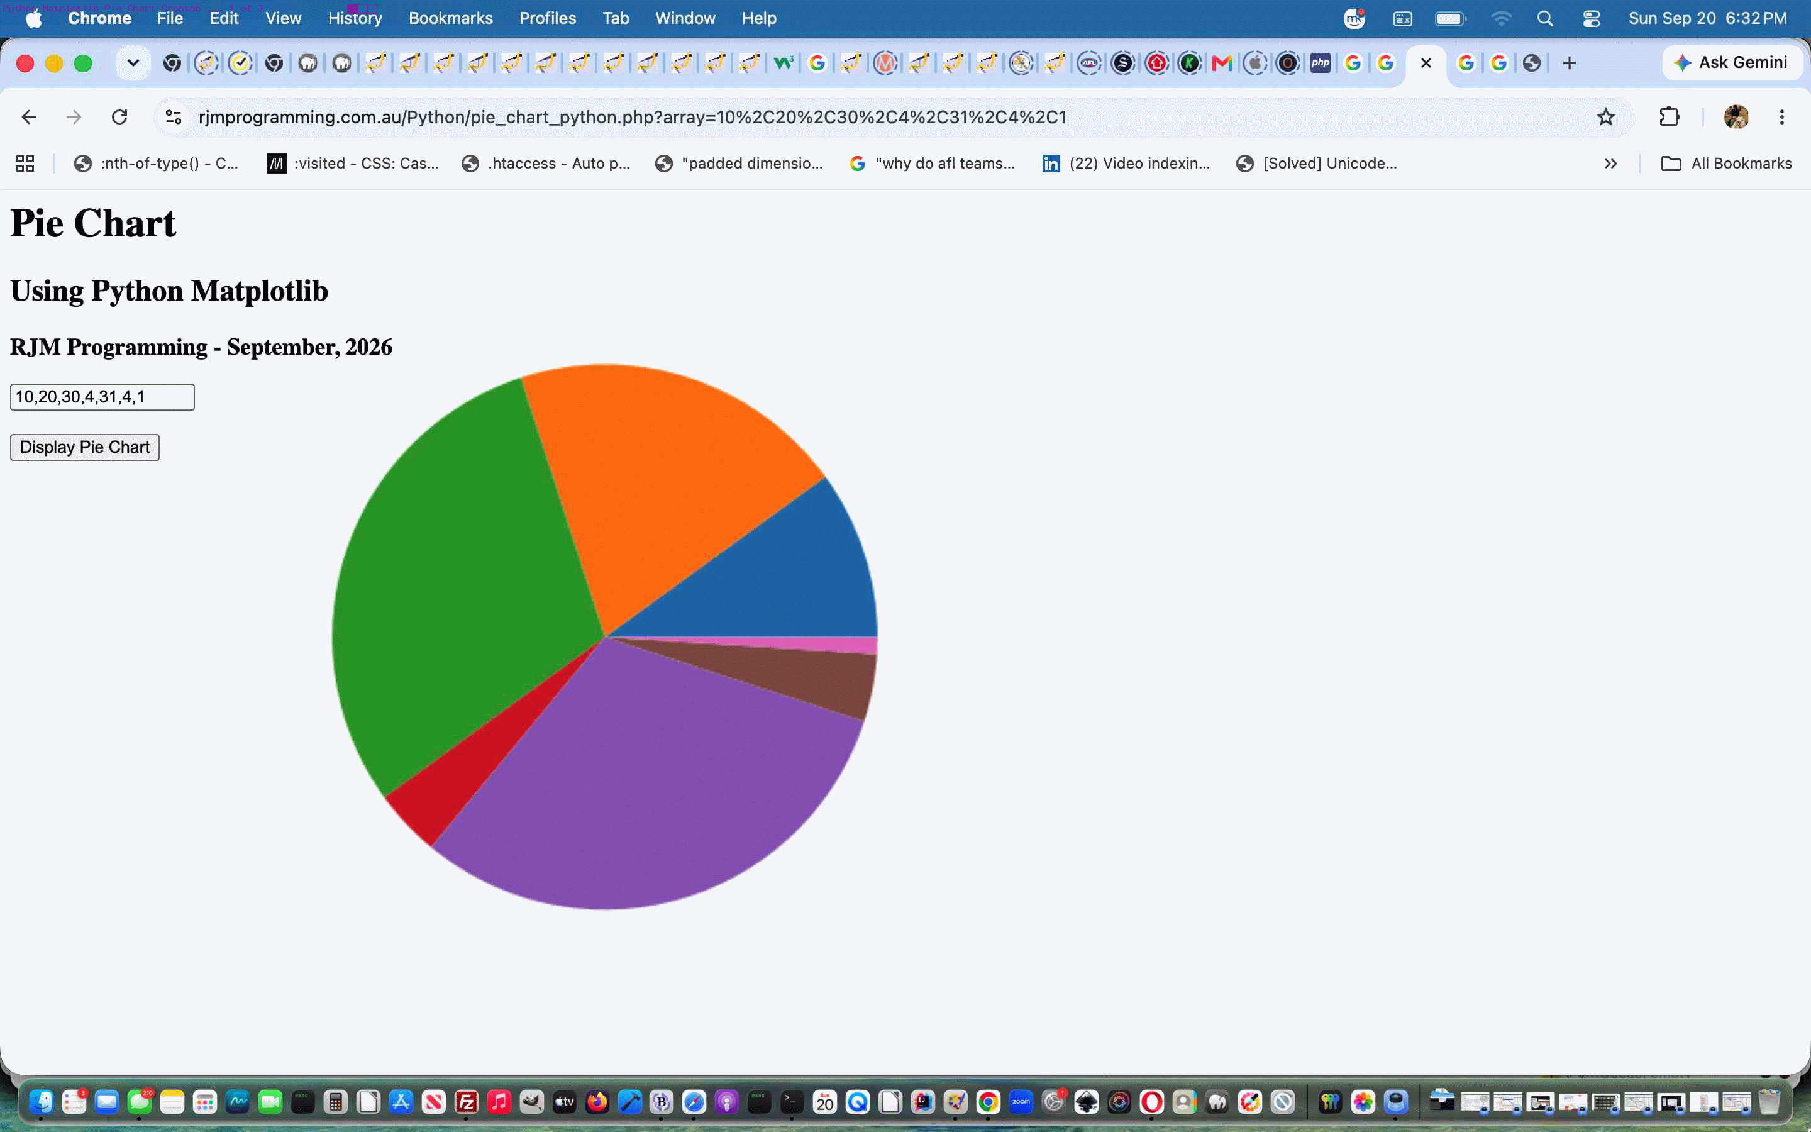Viewport: 1811px width, 1132px height.
Task: Open Music from the dock
Action: 499,1102
